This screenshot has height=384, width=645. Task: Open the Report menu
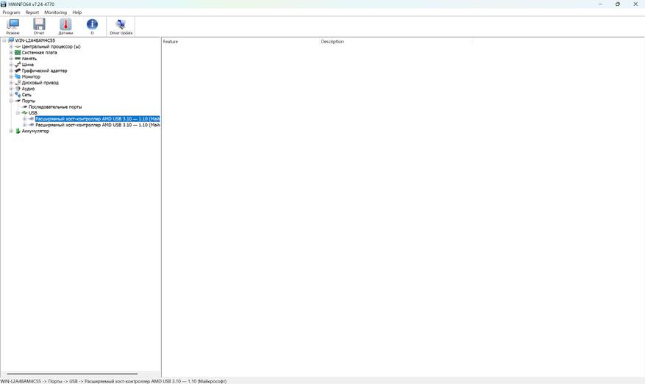32,12
